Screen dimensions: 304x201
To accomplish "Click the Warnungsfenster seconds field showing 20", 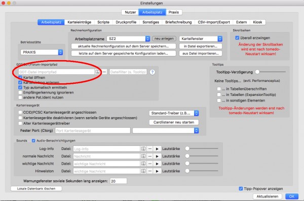I will [119, 181].
